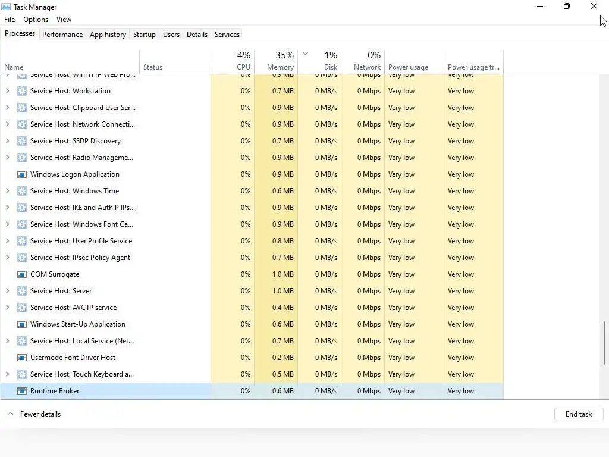This screenshot has height=457, width=609.
Task: Expand Service Host: Windows Time group
Action: pyautogui.click(x=7, y=191)
